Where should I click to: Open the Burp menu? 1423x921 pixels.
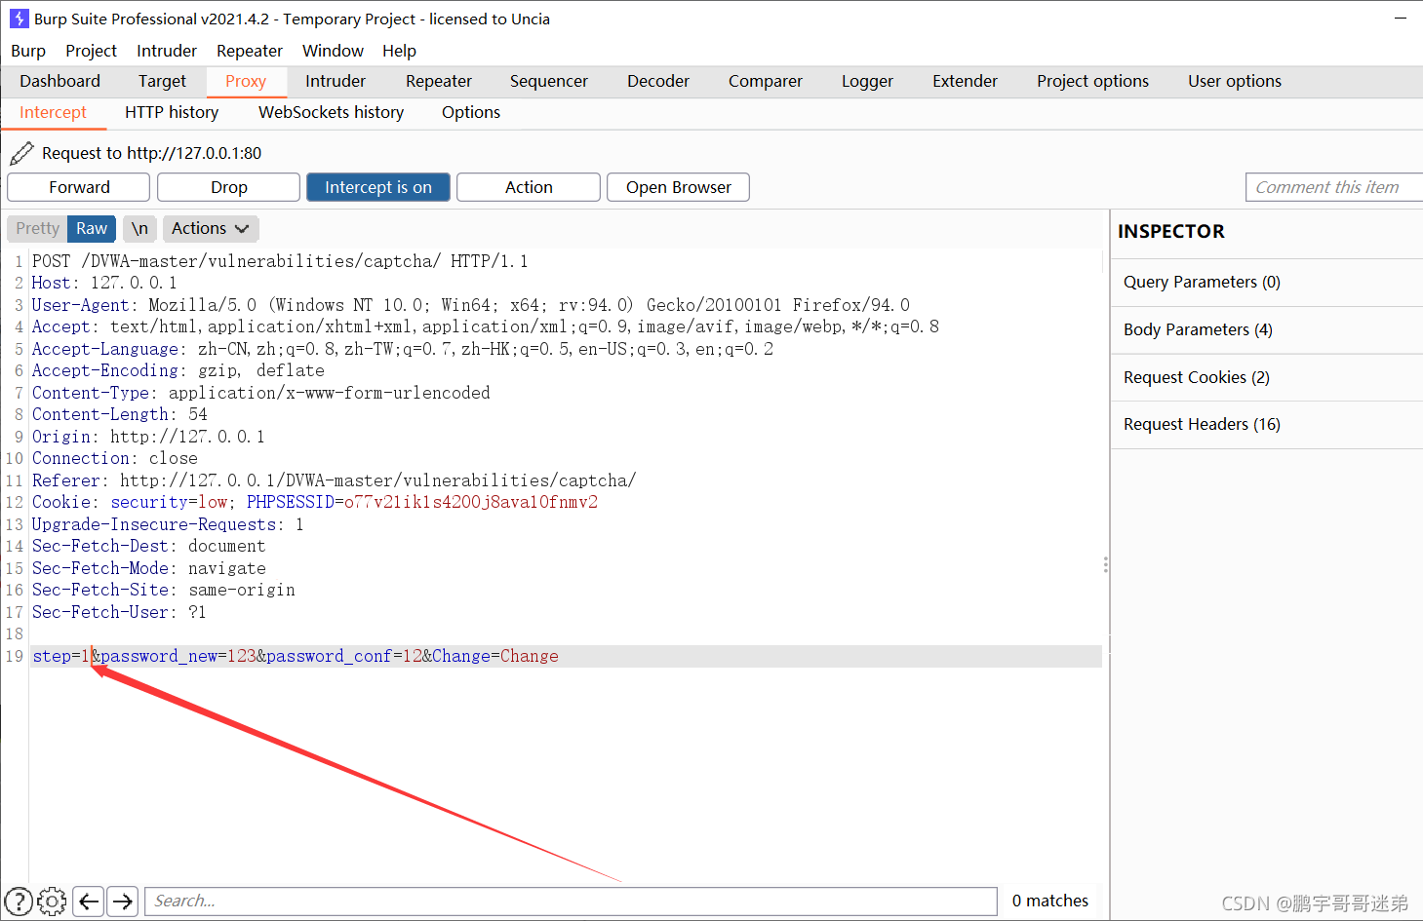pos(28,51)
